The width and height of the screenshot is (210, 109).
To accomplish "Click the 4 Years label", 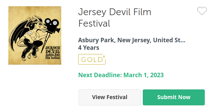I will (x=89, y=48).
